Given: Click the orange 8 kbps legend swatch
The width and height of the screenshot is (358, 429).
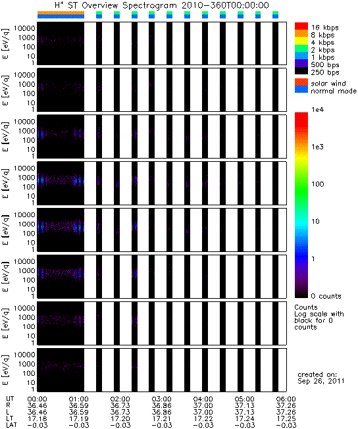Looking at the screenshot, I should click(x=301, y=34).
